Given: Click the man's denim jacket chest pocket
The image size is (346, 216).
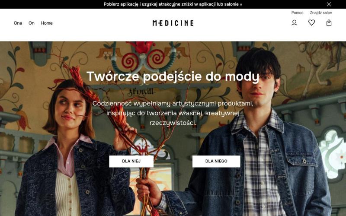Looking at the screenshot, I should click(302, 160).
